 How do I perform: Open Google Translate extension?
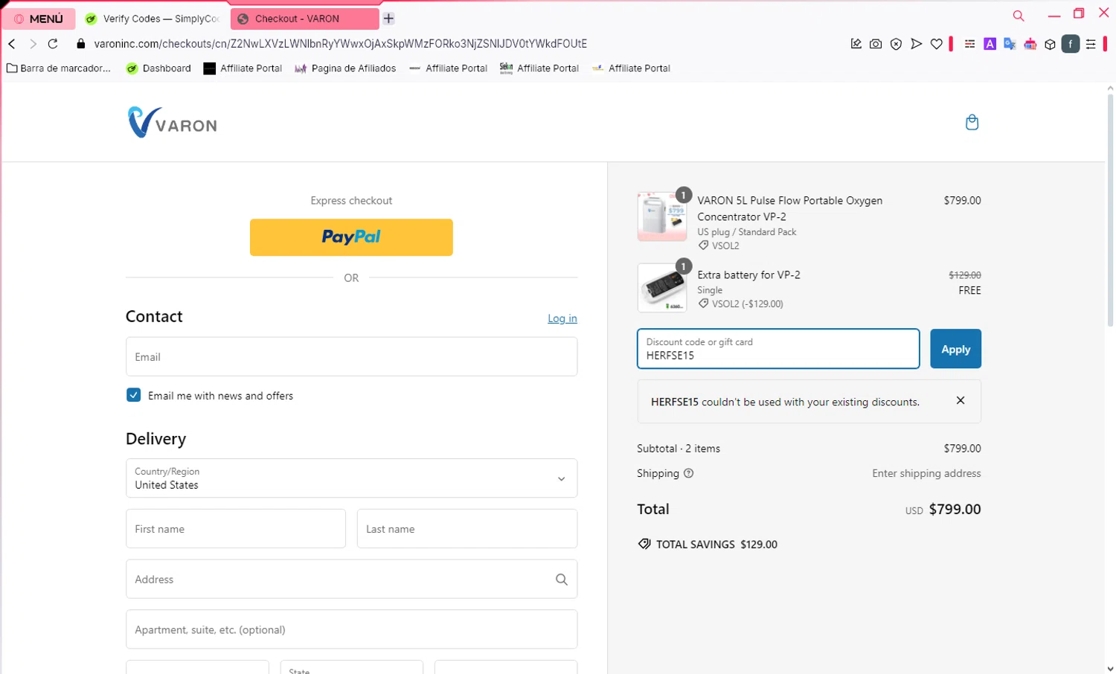tap(1010, 44)
